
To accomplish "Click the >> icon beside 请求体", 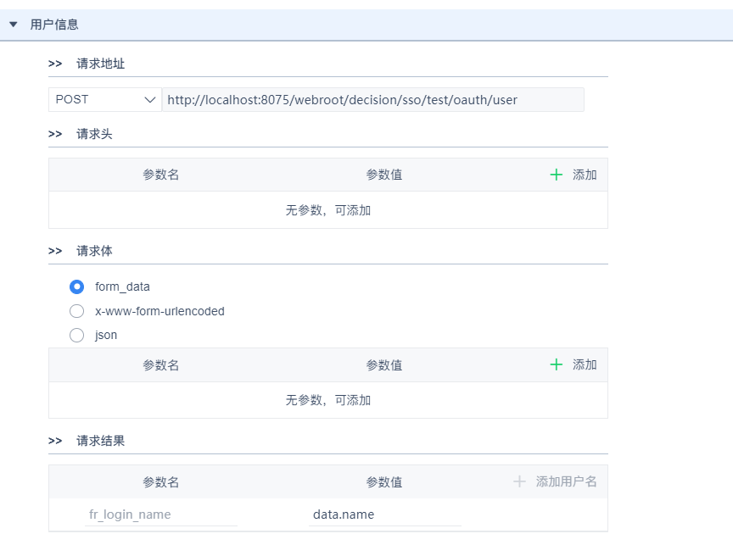I will (55, 251).
